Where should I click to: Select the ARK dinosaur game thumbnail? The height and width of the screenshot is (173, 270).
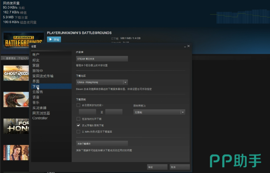pos(16,99)
